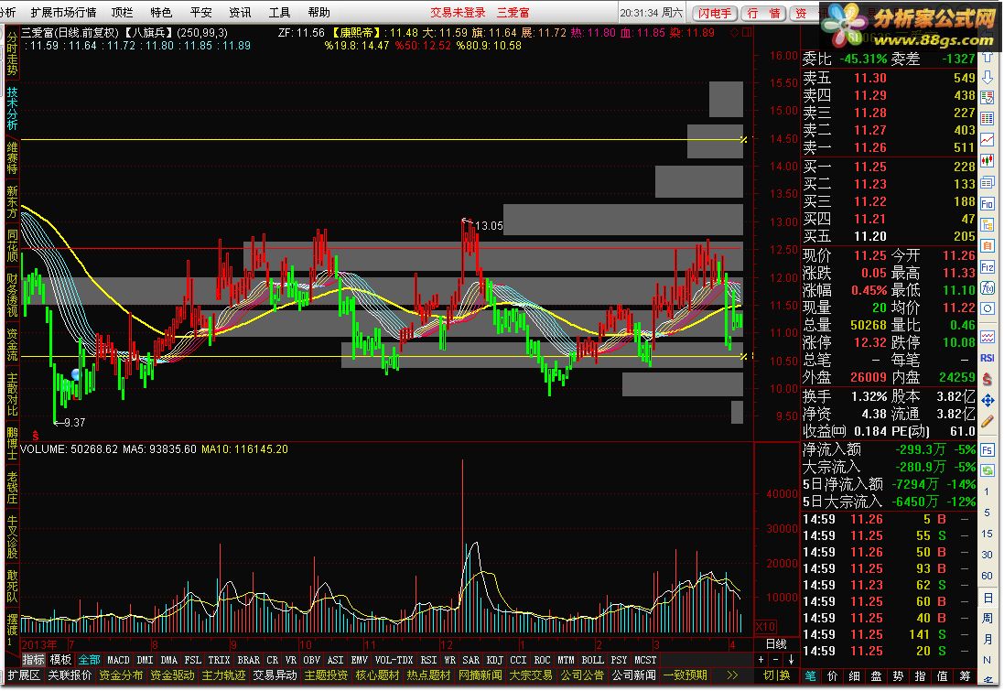This screenshot has width=1004, height=691.
Task: Select the 盘 tab in trade panel
Action: [876, 675]
